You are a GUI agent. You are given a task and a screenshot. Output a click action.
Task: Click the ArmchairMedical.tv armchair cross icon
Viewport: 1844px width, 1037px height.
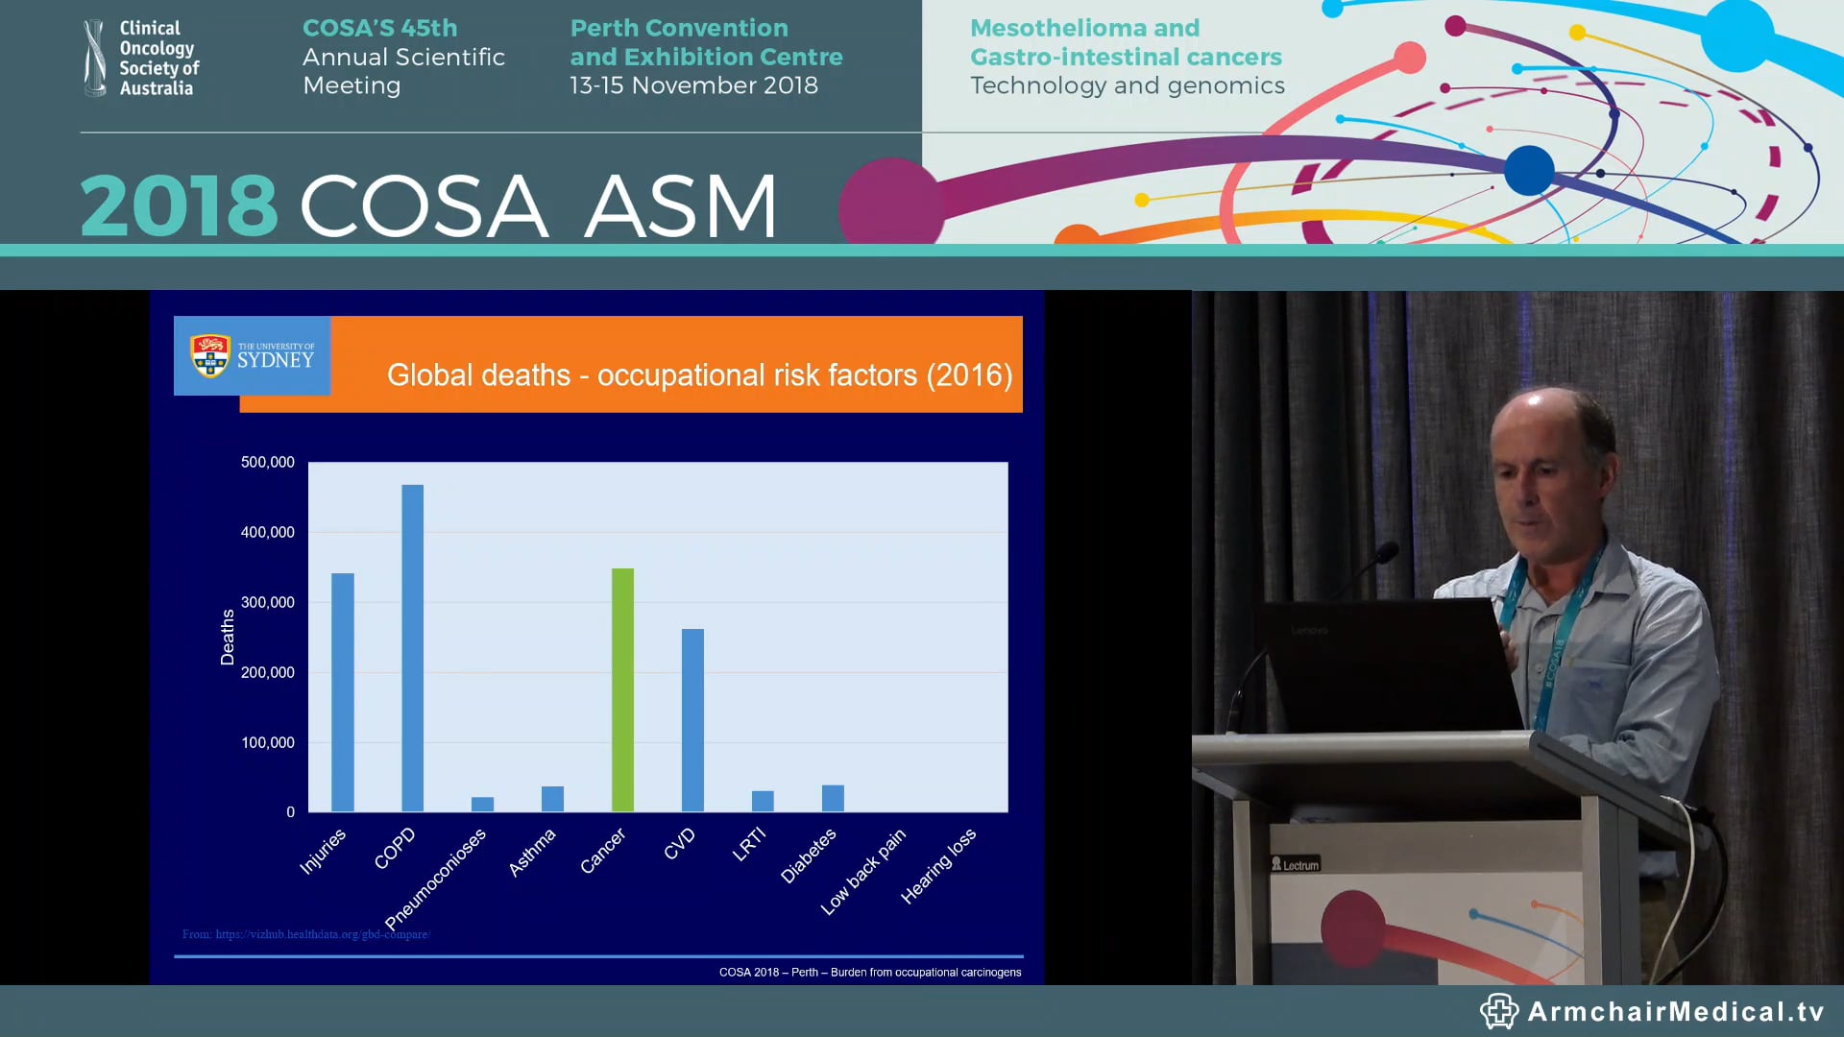click(1501, 1009)
